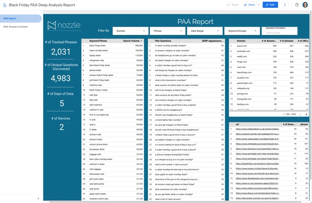Go to next page of domain table
Screen dimensions: 312x203
coord(306,114)
